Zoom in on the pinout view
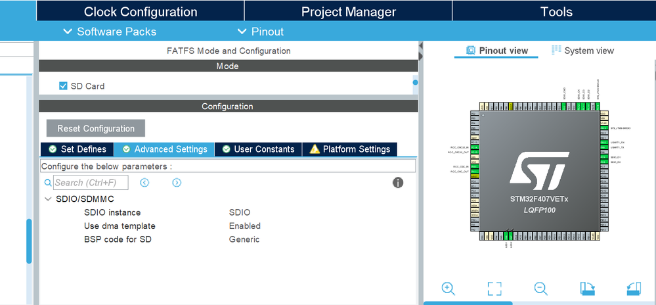656x305 pixels. pyautogui.click(x=448, y=289)
